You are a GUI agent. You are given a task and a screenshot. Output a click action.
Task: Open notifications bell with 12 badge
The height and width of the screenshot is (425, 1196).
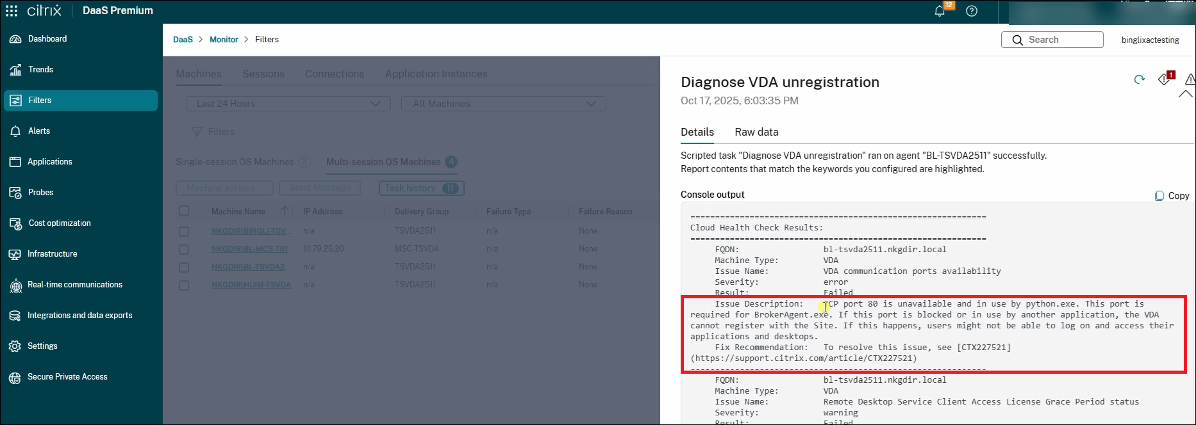pyautogui.click(x=941, y=10)
